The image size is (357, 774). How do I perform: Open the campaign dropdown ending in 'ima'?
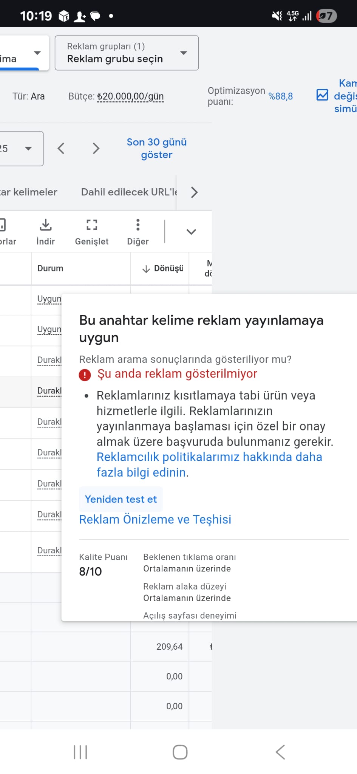24,53
